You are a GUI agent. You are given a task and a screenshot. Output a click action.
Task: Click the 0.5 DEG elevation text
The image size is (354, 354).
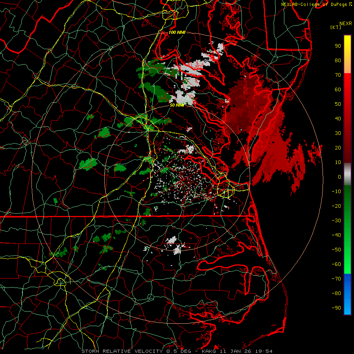pyautogui.click(x=179, y=351)
